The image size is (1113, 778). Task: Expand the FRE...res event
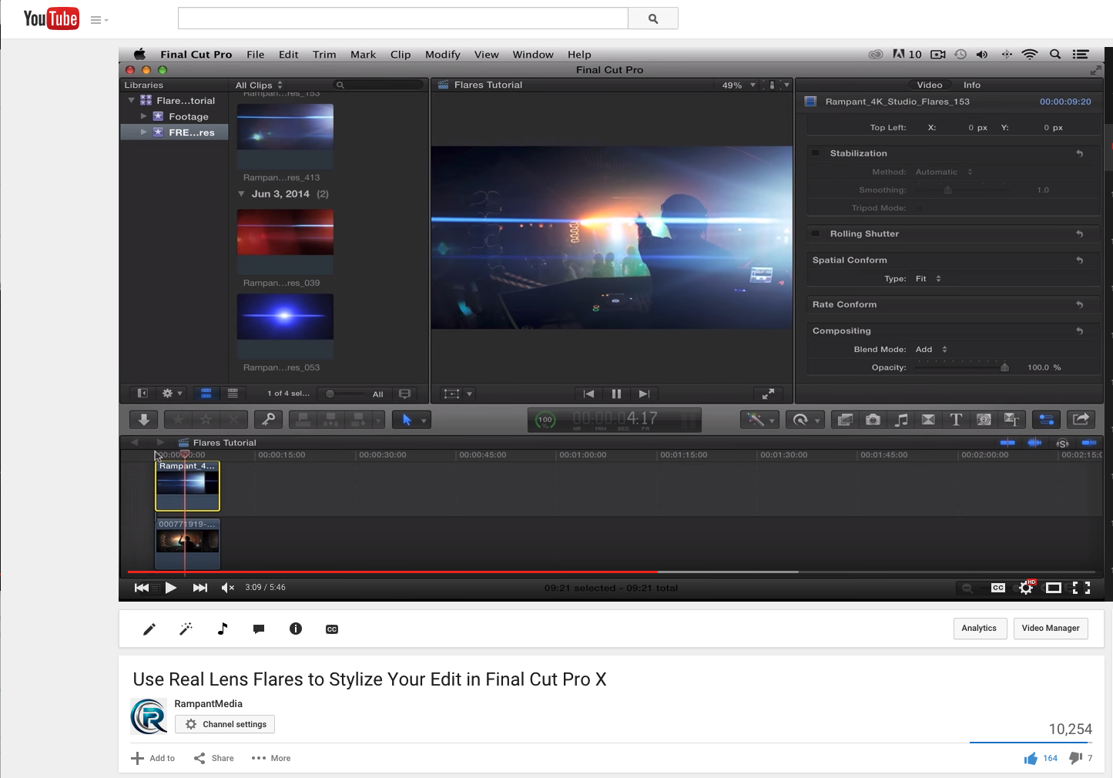click(143, 132)
